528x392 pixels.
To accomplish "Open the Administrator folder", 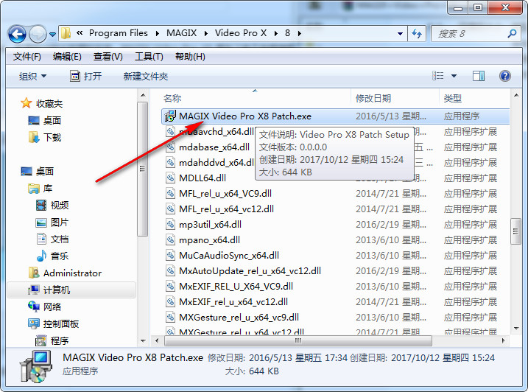I will [72, 273].
